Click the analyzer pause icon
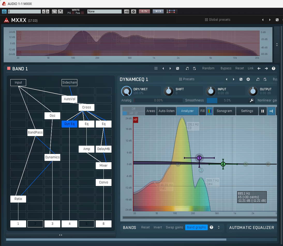The width and height of the screenshot is (283, 246). (263, 111)
